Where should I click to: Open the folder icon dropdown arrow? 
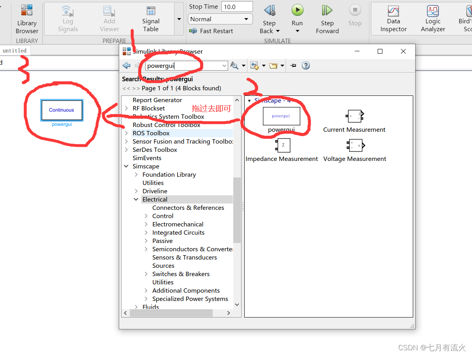pos(282,65)
